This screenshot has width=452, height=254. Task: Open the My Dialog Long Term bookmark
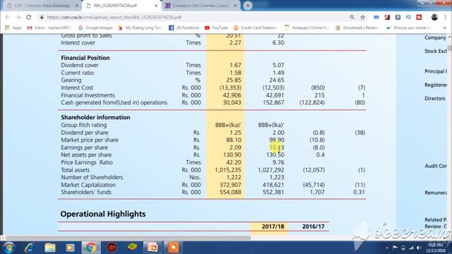pos(140,28)
